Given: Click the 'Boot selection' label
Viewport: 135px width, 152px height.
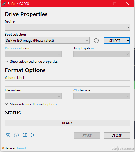Looking at the screenshot, I should (x=15, y=35).
